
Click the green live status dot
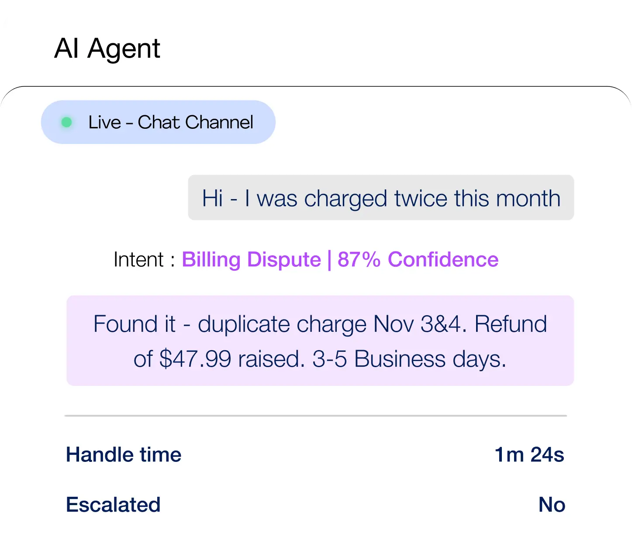coord(66,122)
